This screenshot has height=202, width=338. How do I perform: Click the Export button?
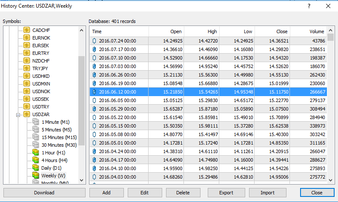[x=226, y=193]
